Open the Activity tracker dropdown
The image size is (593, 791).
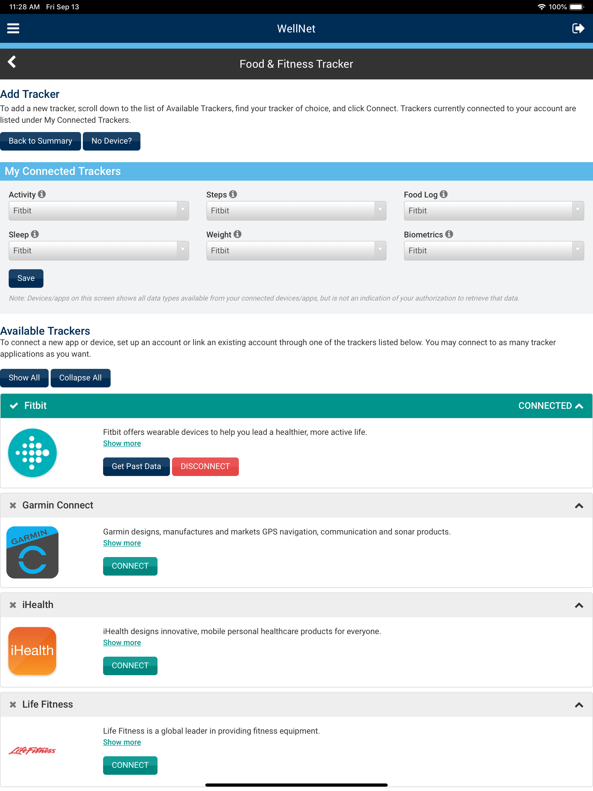pos(99,210)
